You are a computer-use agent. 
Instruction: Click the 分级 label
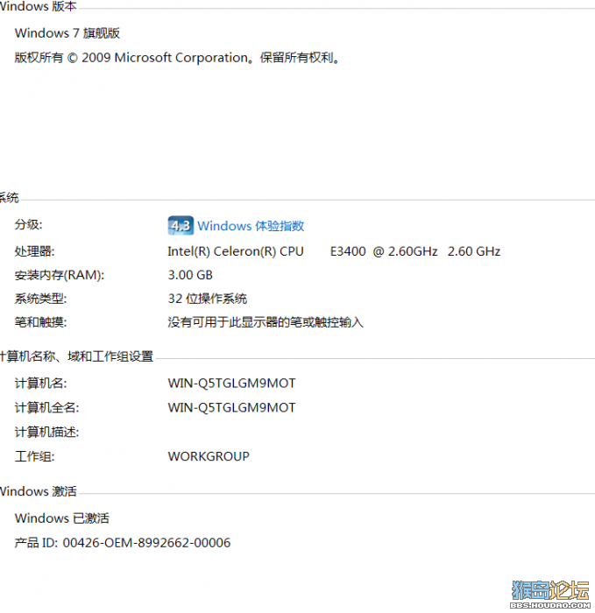pyautogui.click(x=29, y=225)
